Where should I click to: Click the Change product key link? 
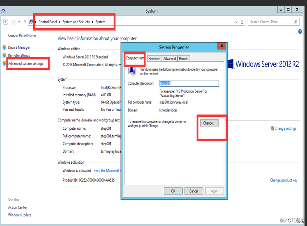coord(284,180)
